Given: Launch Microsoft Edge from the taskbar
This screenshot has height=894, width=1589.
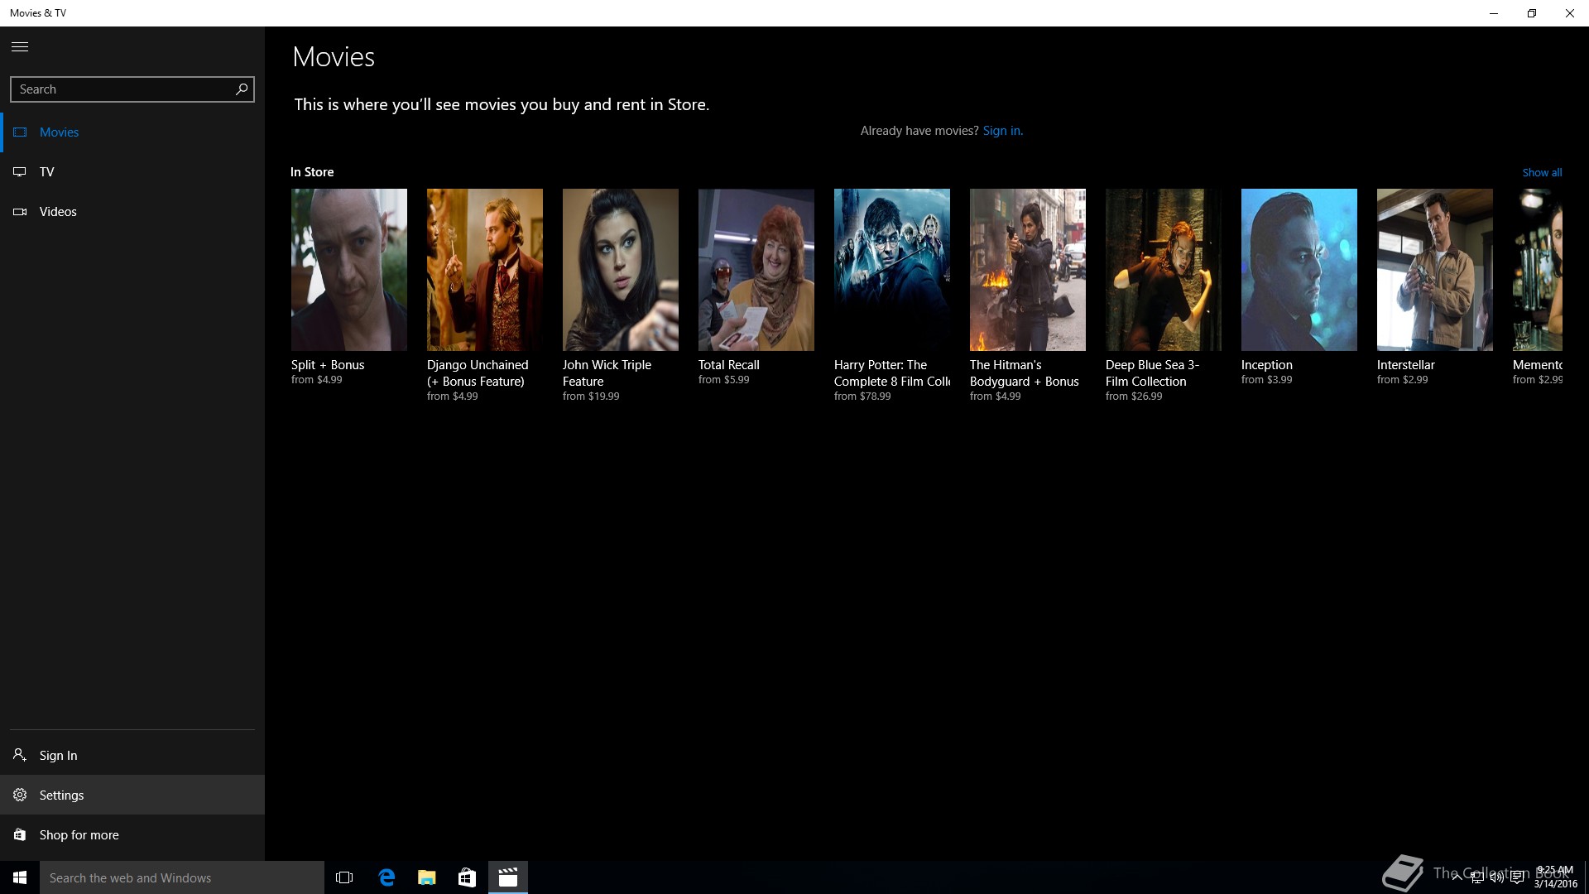Looking at the screenshot, I should pyautogui.click(x=386, y=877).
